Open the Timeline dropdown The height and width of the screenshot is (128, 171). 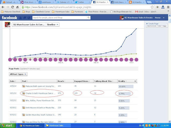(53, 25)
